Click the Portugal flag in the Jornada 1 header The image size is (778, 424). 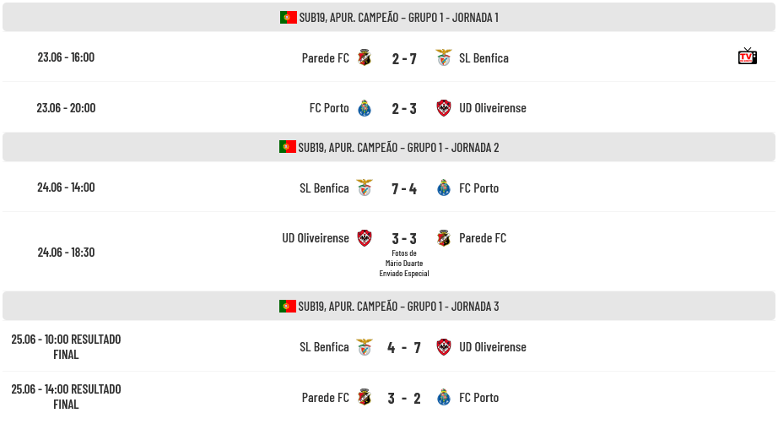pyautogui.click(x=289, y=18)
